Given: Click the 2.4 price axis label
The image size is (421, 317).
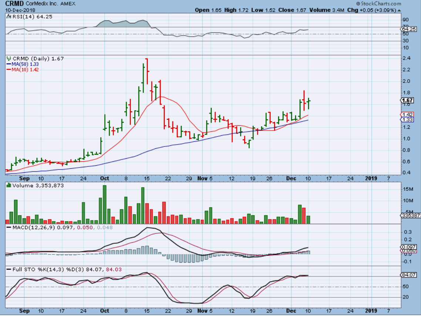Looking at the screenshot, I should 406,58.
